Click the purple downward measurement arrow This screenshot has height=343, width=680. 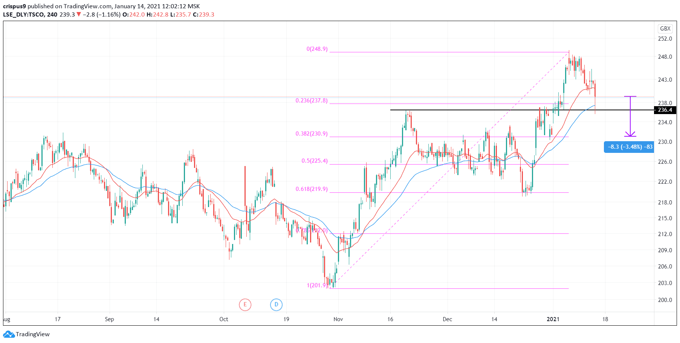coord(630,117)
